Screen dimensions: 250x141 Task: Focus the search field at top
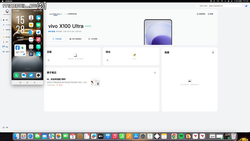(x=219, y=6)
